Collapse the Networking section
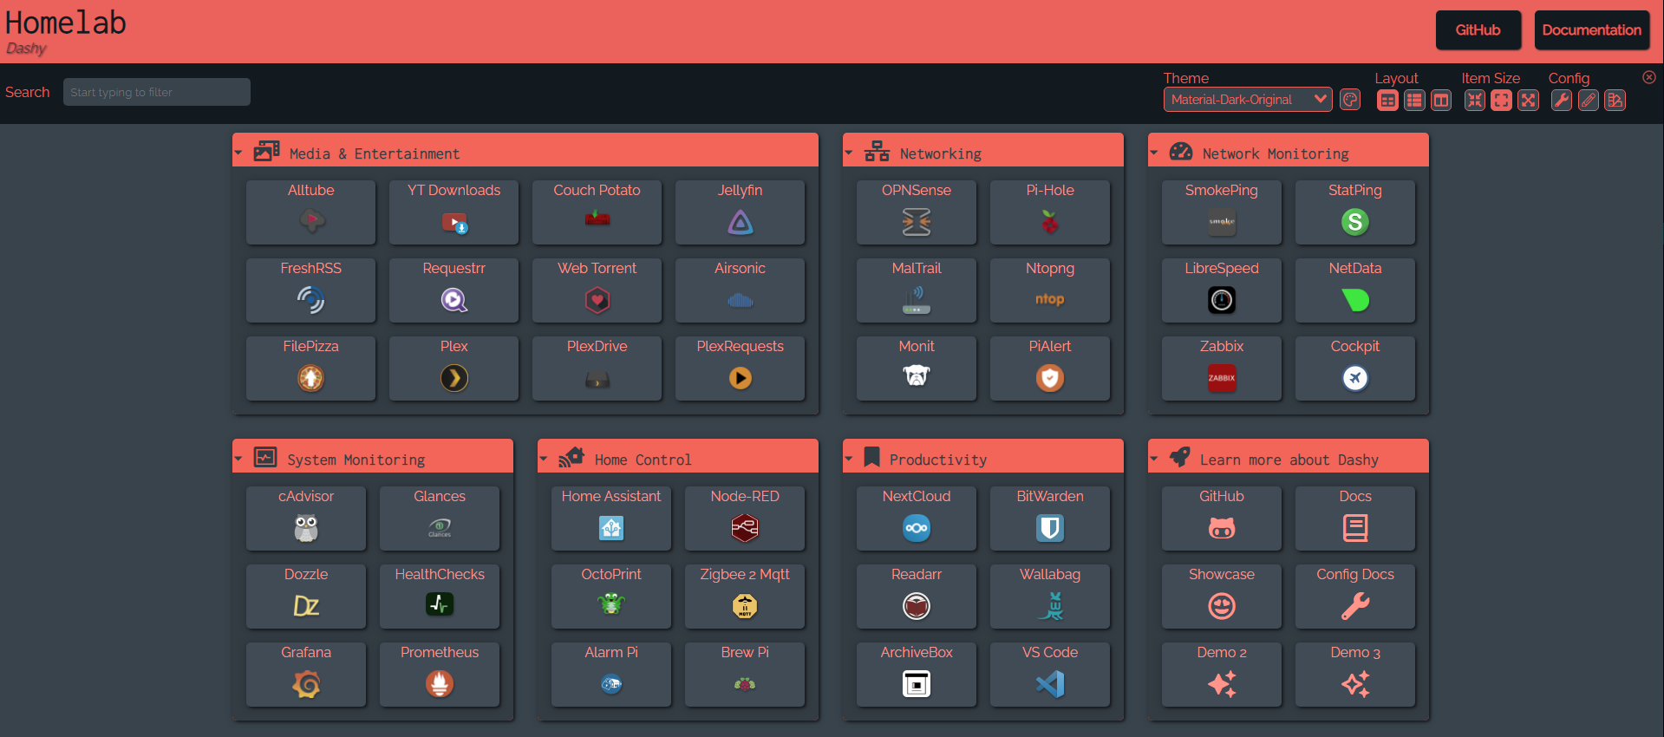This screenshot has height=737, width=1664. (849, 153)
